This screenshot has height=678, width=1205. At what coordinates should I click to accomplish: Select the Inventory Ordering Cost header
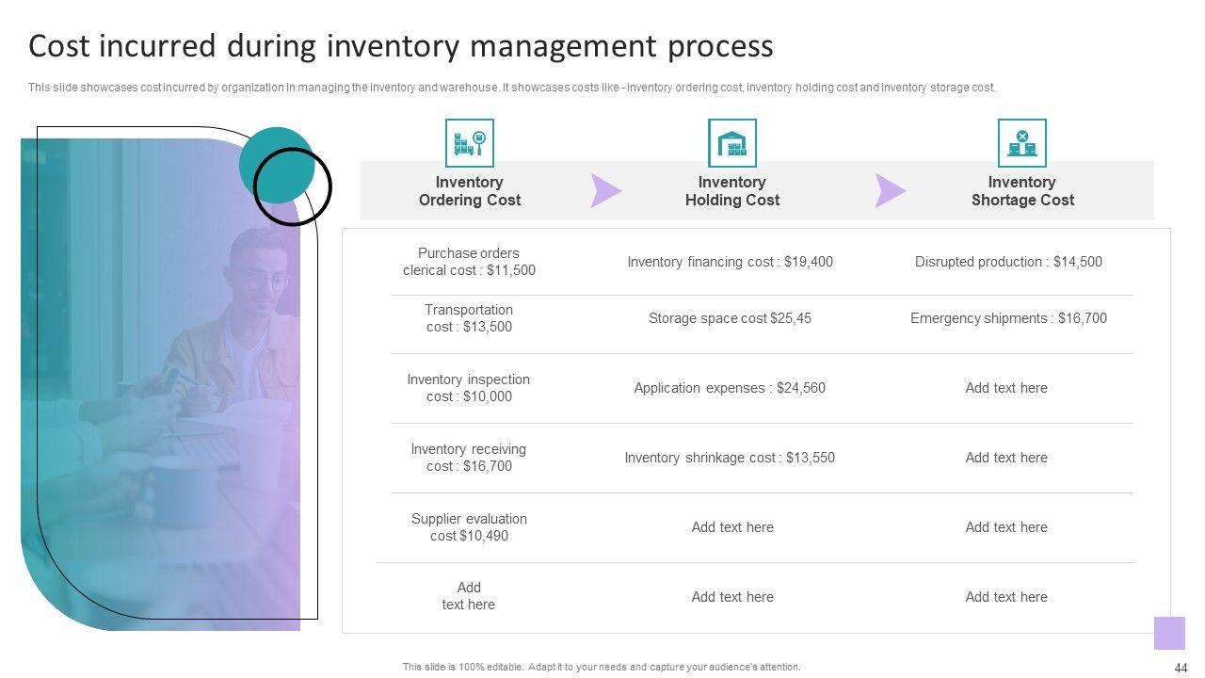click(469, 191)
